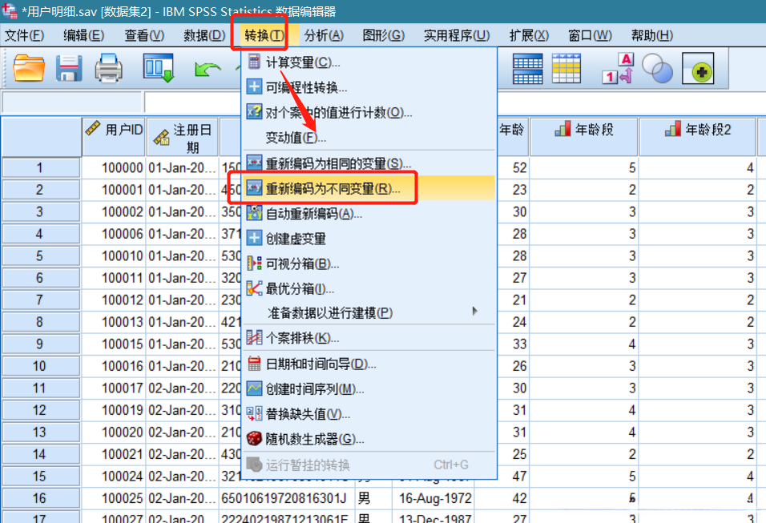The width and height of the screenshot is (766, 523).
Task: Select the 注册日期 column header
Action: click(x=182, y=137)
